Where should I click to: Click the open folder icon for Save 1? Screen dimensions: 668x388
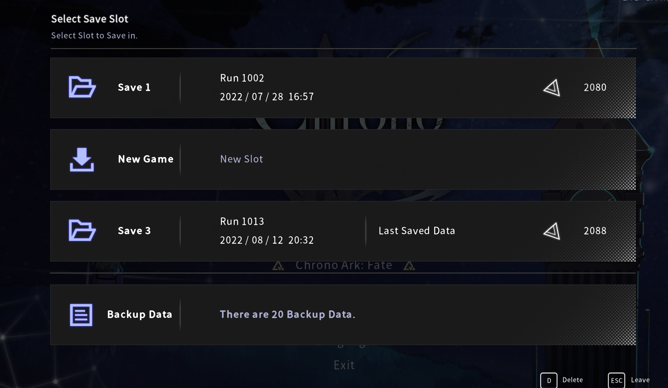pos(82,87)
